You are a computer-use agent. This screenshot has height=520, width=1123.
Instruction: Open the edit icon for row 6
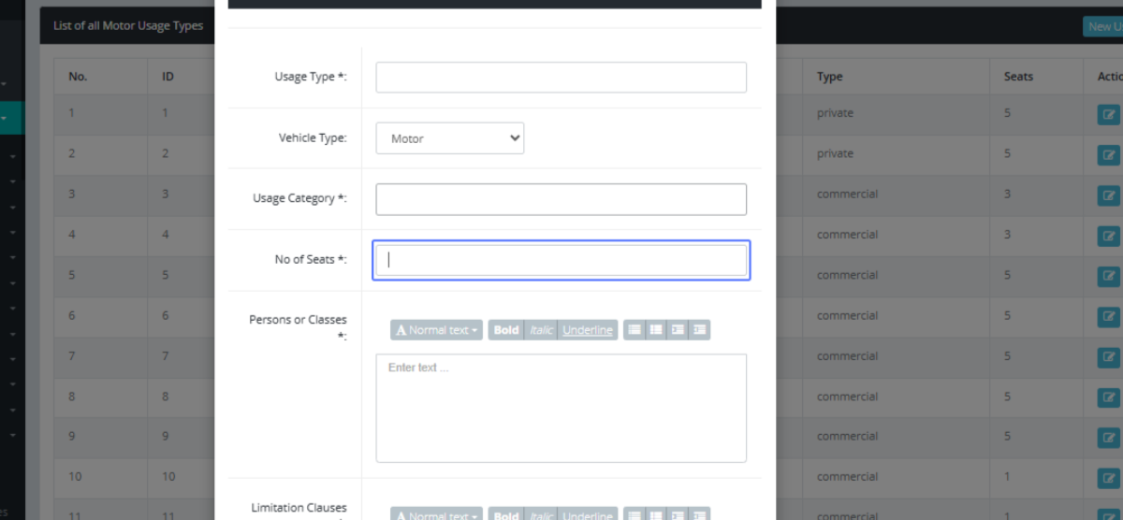tap(1109, 316)
